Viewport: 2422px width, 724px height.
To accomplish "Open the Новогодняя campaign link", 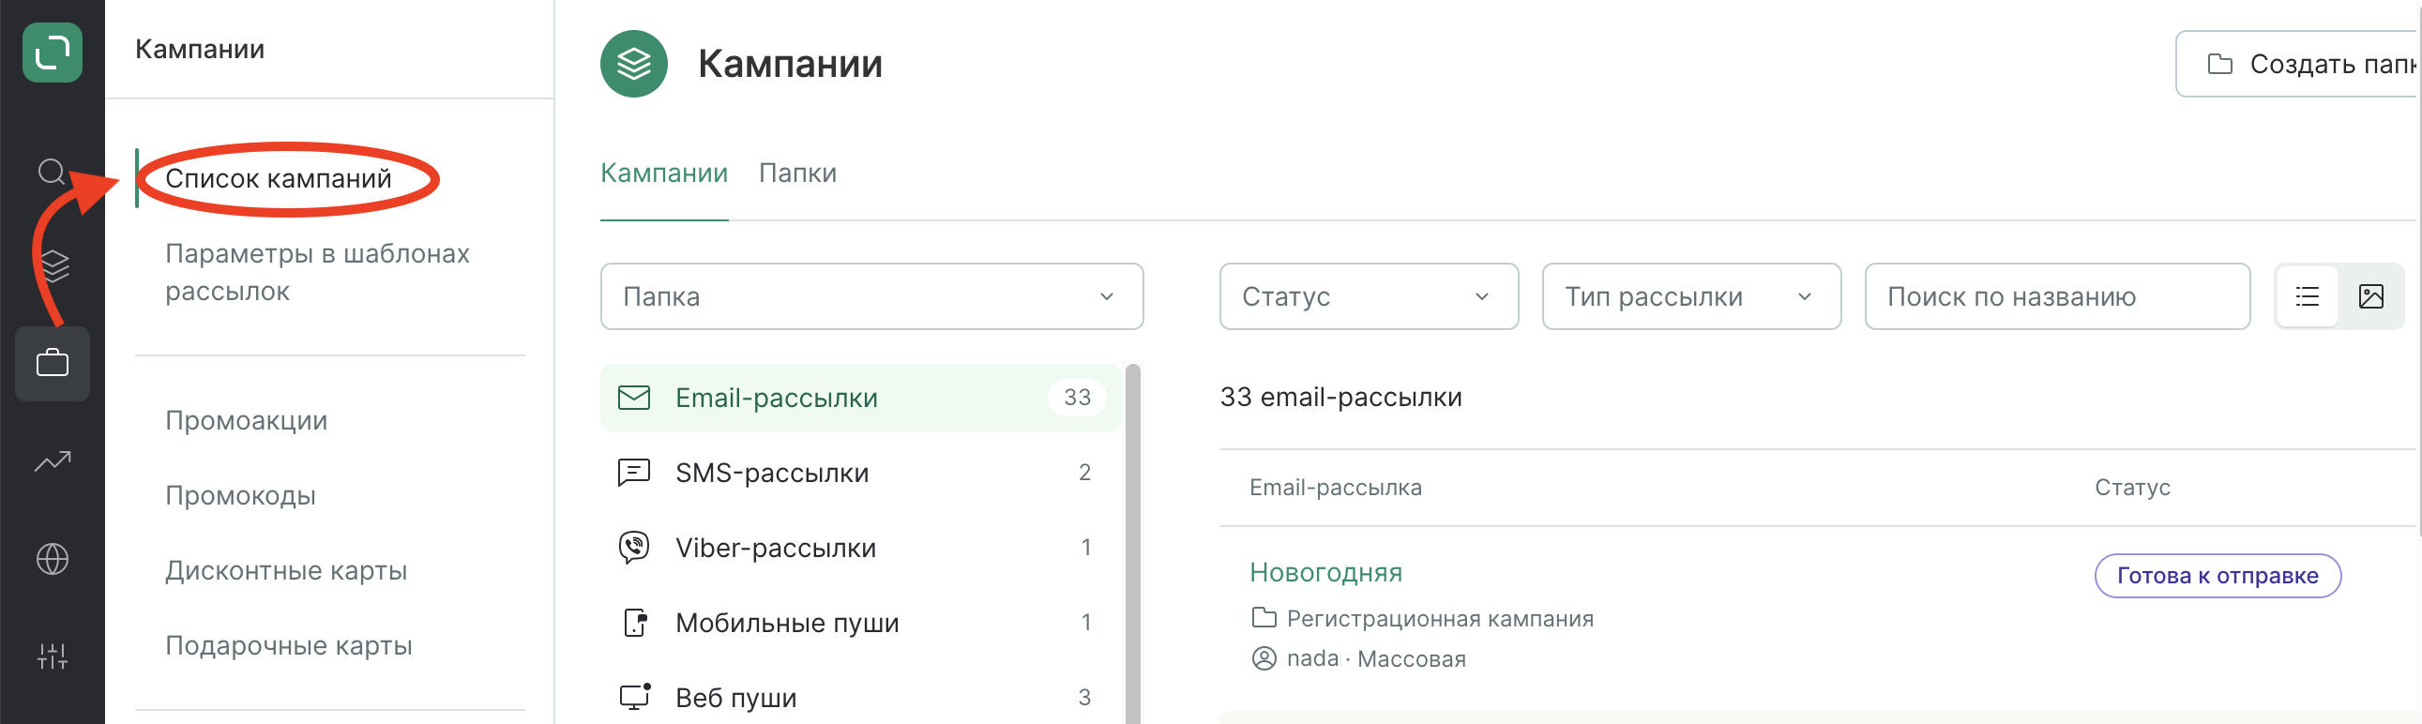I will coord(1325,572).
